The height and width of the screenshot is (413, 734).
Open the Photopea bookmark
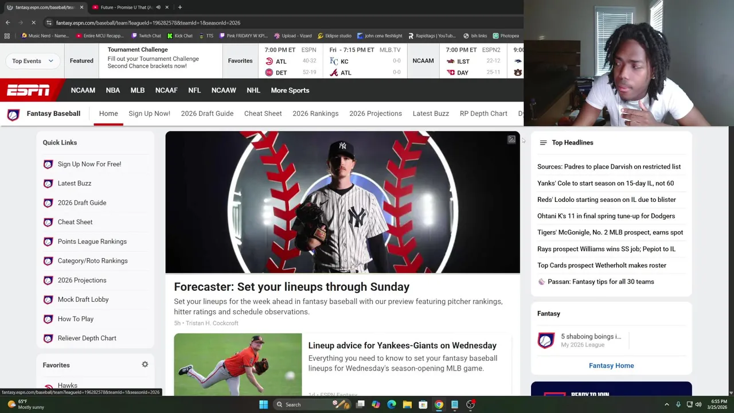tap(506, 36)
